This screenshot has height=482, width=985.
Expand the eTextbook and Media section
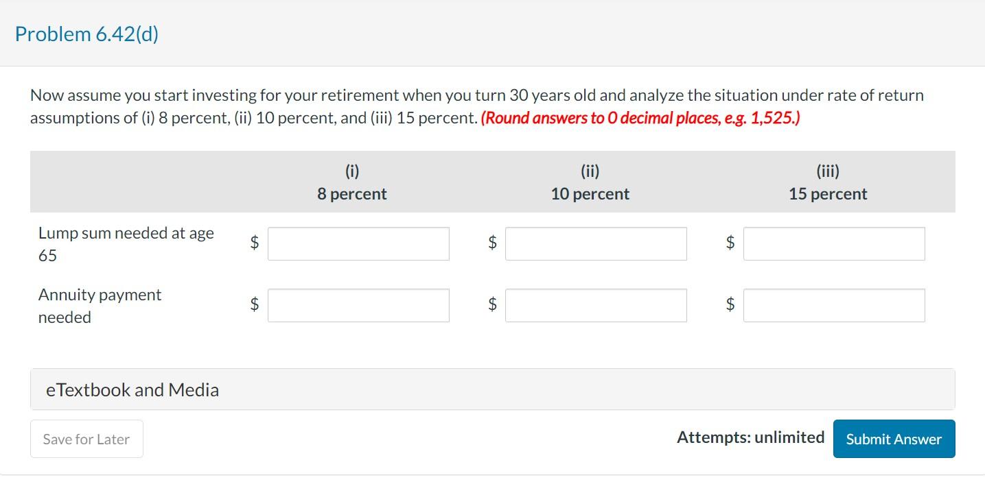[132, 389]
